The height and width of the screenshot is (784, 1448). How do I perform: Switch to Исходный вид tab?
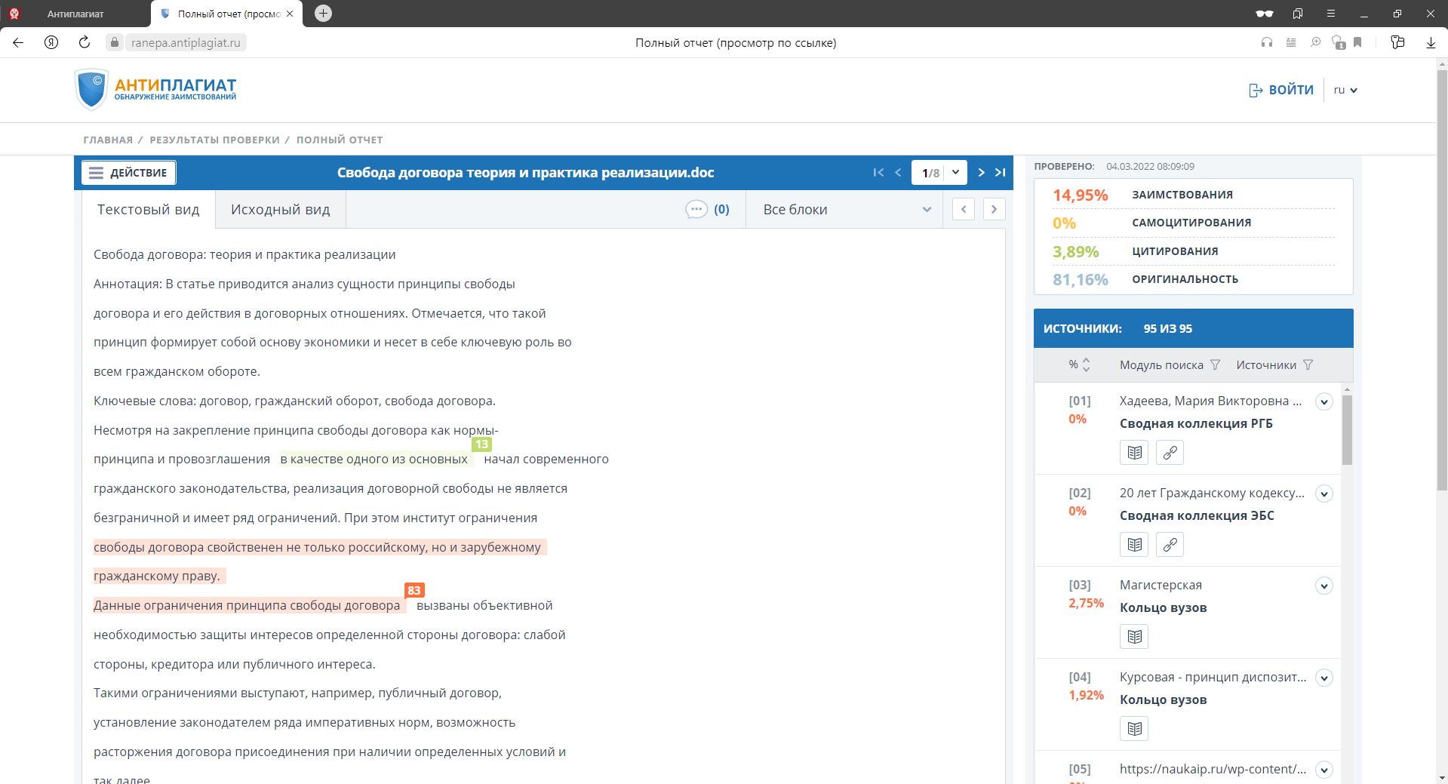tap(280, 210)
